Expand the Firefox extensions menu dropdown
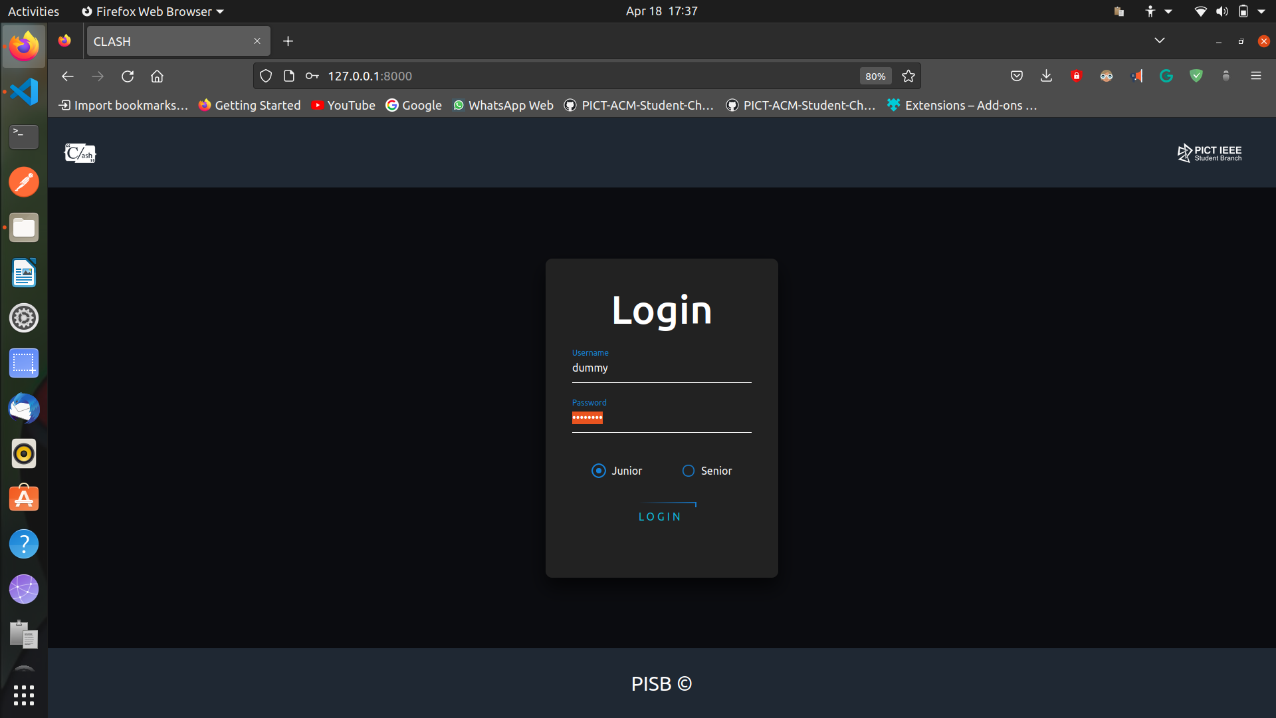Viewport: 1276px width, 718px height. tap(1226, 75)
